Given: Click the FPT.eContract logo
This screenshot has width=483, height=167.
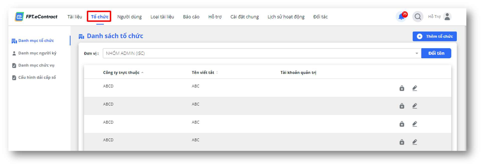Looking at the screenshot, I should tap(36, 17).
